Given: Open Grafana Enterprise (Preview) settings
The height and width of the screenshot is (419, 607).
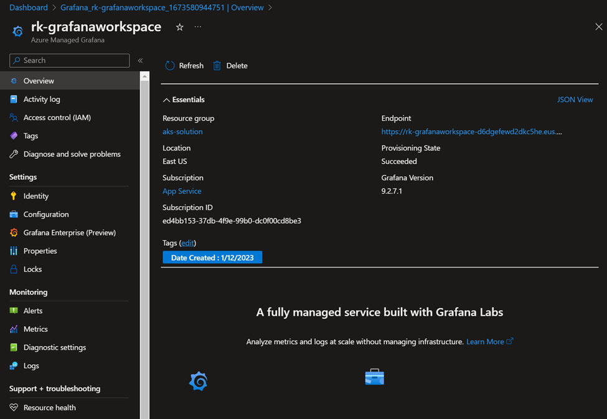Looking at the screenshot, I should coord(69,233).
